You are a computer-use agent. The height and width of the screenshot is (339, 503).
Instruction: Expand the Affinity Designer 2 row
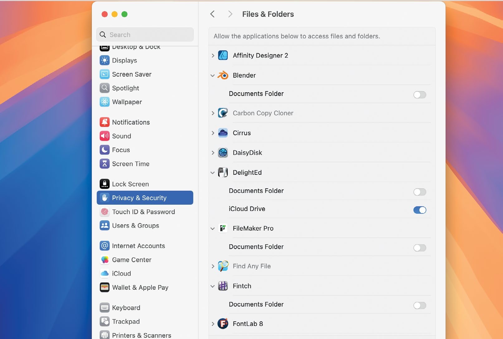click(x=213, y=55)
